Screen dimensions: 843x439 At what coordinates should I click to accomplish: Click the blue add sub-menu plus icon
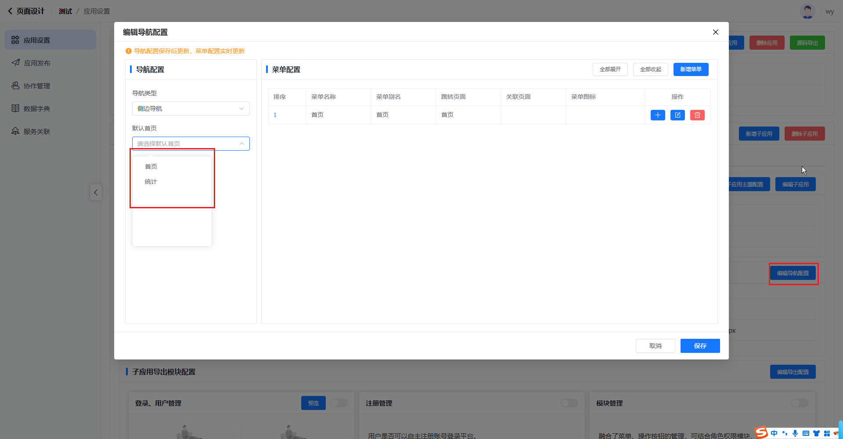[x=657, y=115]
